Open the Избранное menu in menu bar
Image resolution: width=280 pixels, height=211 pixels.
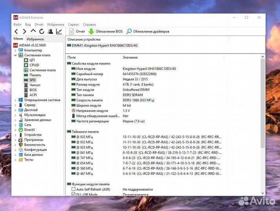point(56,24)
